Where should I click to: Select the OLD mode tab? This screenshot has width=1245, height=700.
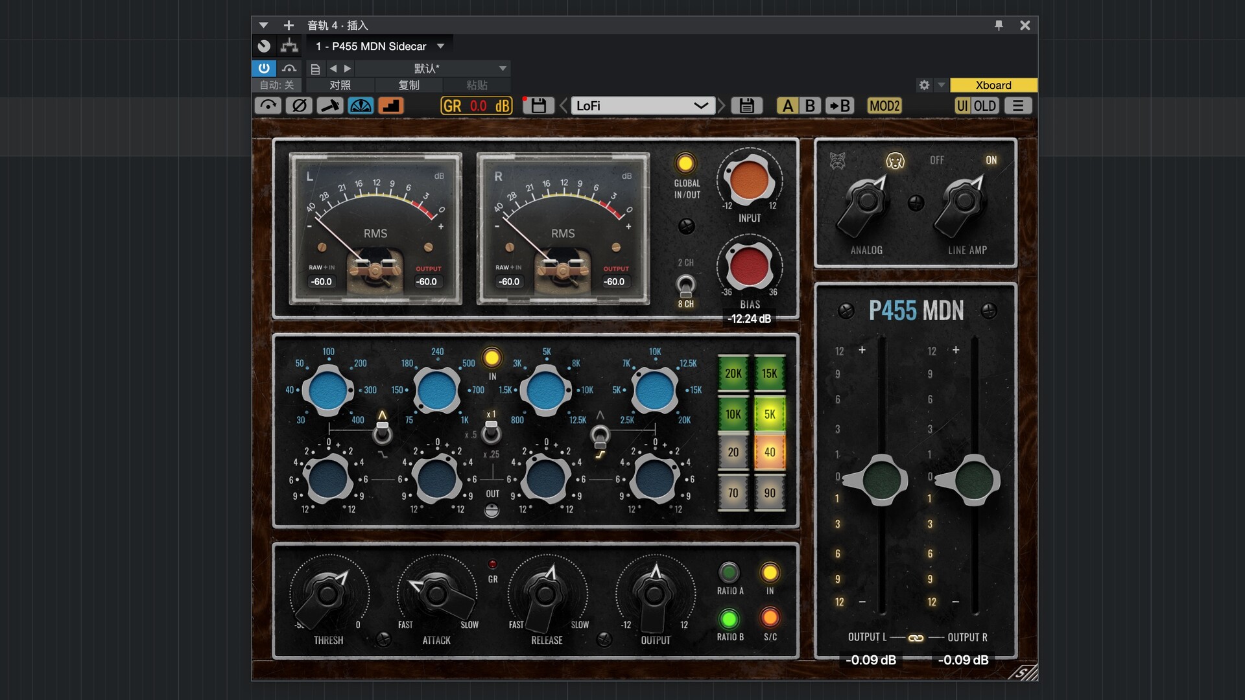click(984, 106)
